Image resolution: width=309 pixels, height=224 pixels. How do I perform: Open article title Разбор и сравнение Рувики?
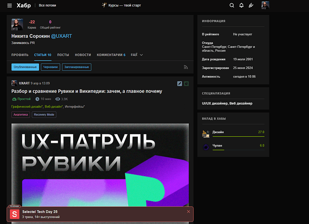click(87, 91)
